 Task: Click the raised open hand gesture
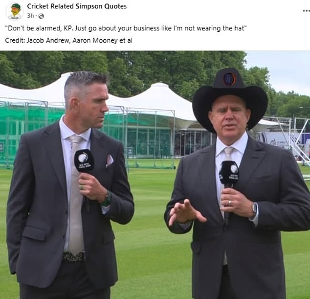pos(185,213)
